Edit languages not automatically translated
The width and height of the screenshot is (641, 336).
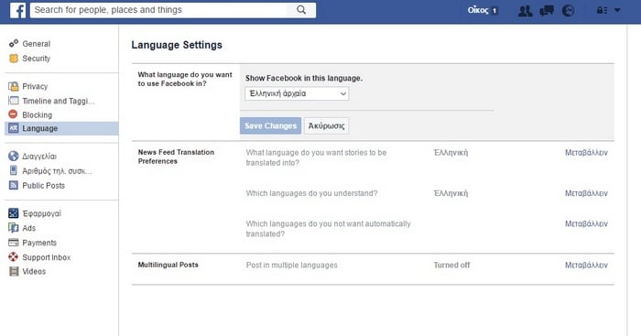pos(586,223)
